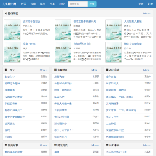The height and width of the screenshot is (156, 156).
Task: Click the 登录 login link
Action: pos(141,4)
